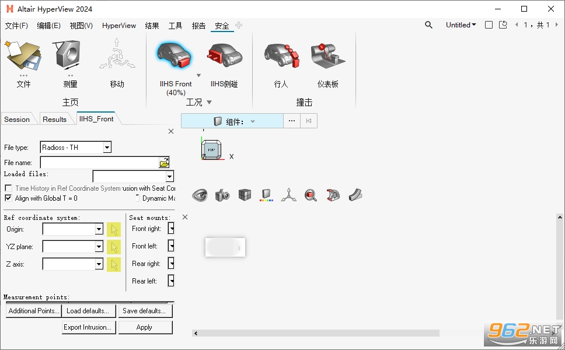Click the page sync refresh icon
The height and width of the screenshot is (350, 565).
coord(503,25)
